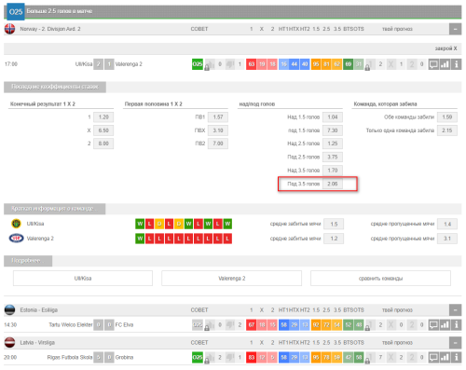Viewport: 466px width, 370px height.
Task: Toggle the Краткая информация о команде section
Action: pyautogui.click(x=55, y=209)
